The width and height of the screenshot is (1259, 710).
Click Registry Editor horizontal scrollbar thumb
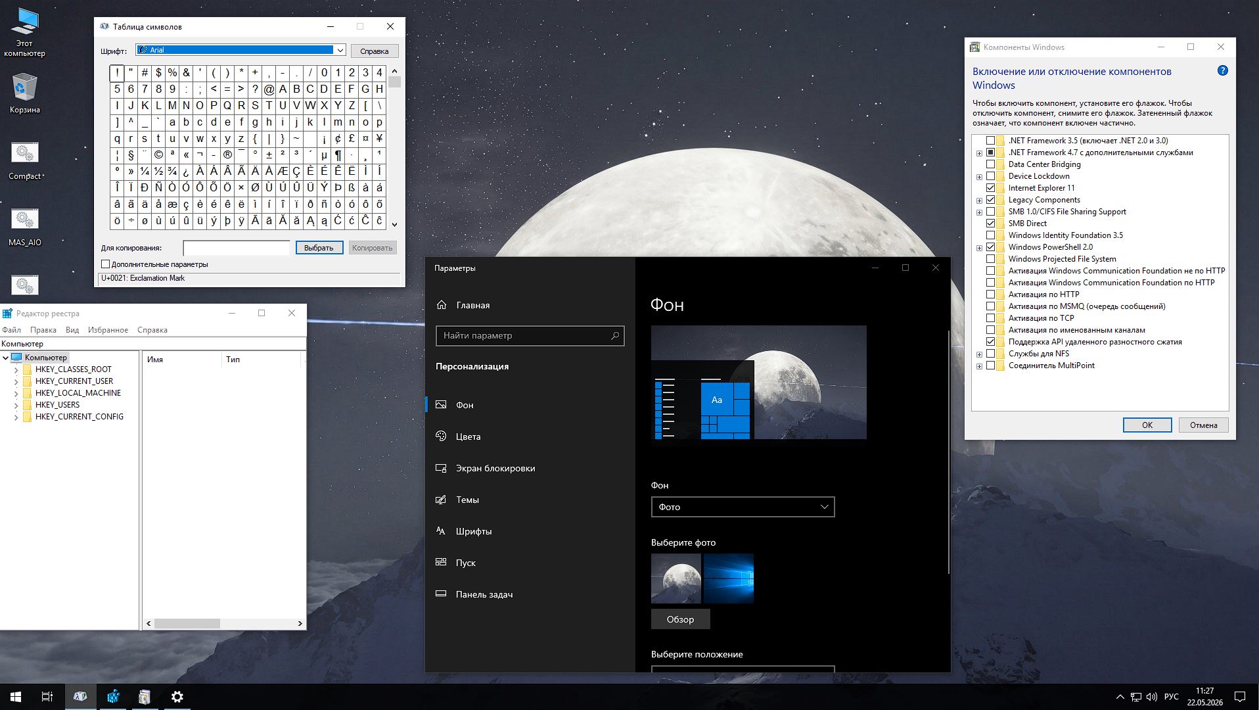(187, 623)
